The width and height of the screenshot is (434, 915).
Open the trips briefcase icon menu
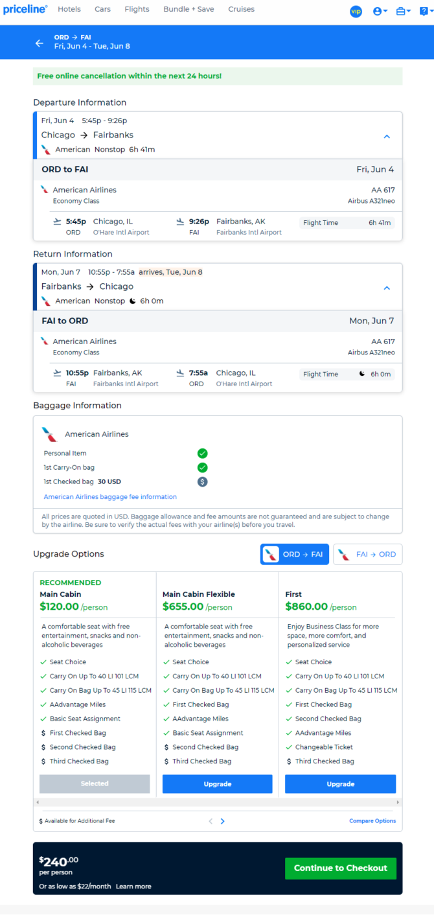click(x=404, y=11)
